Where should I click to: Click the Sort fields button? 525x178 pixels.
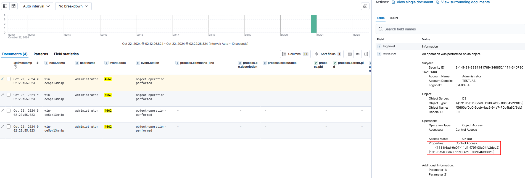328,54
